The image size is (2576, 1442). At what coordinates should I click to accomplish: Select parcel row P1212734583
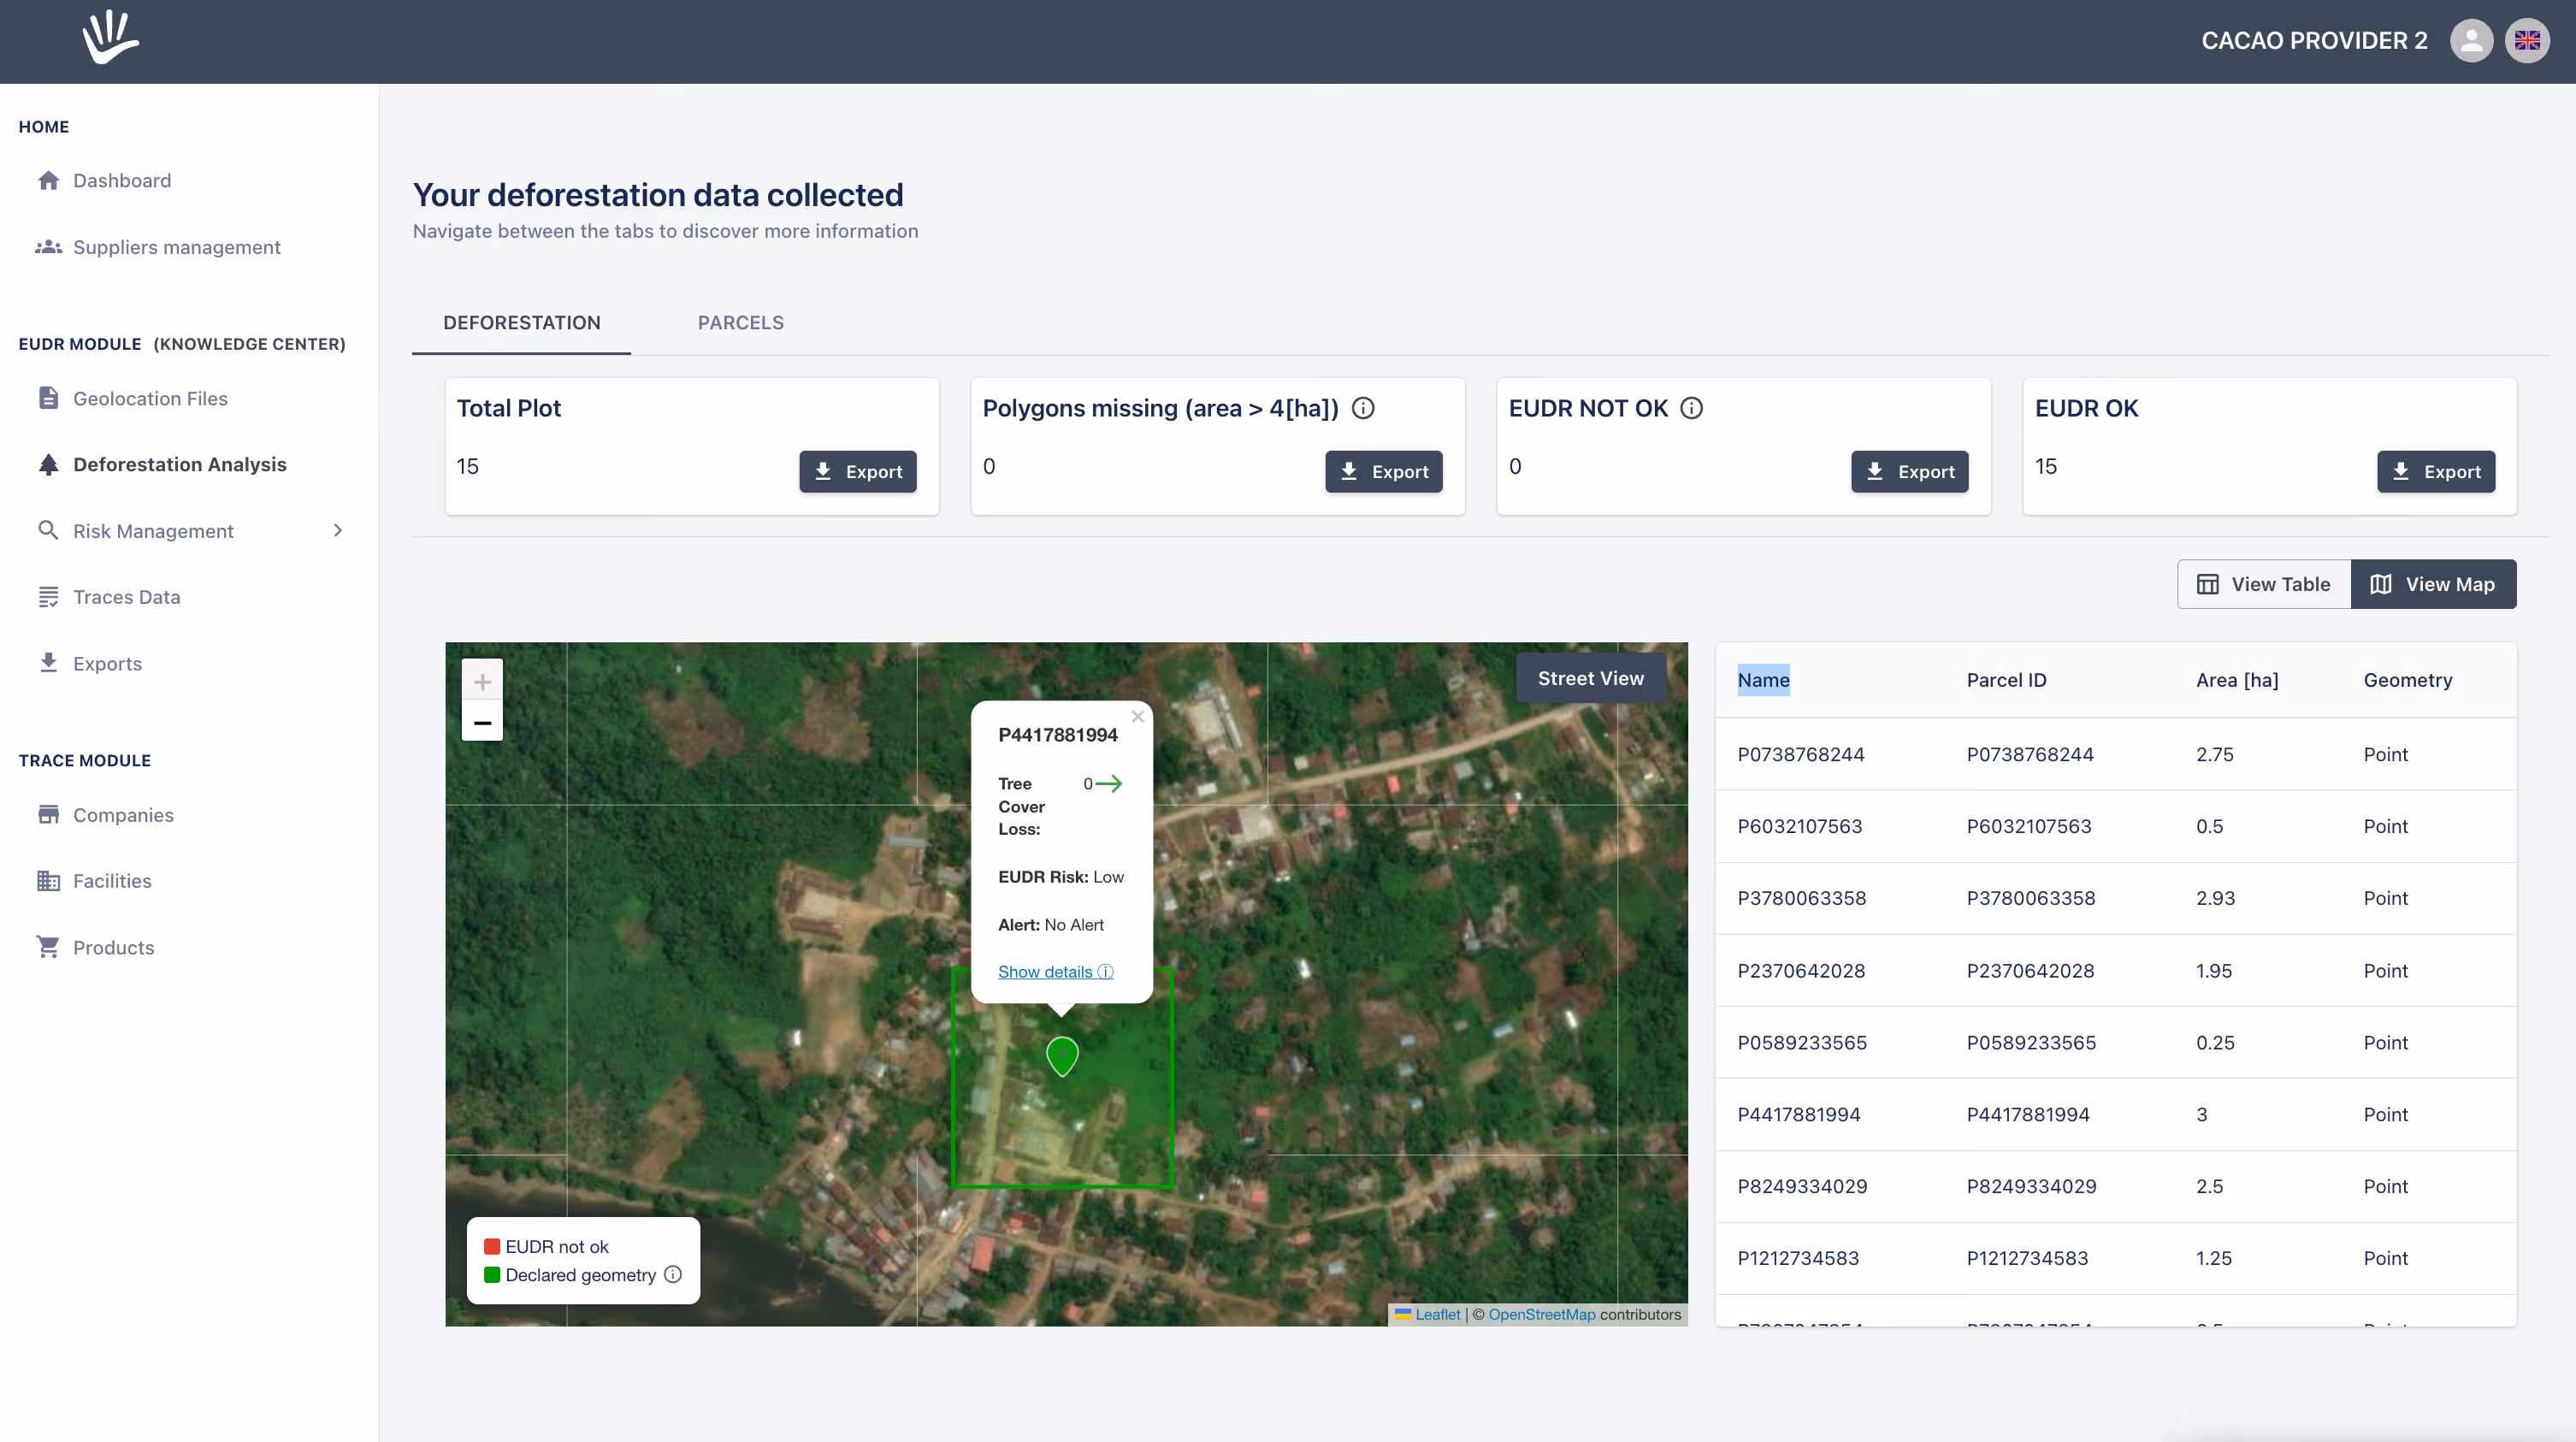click(x=2115, y=1258)
